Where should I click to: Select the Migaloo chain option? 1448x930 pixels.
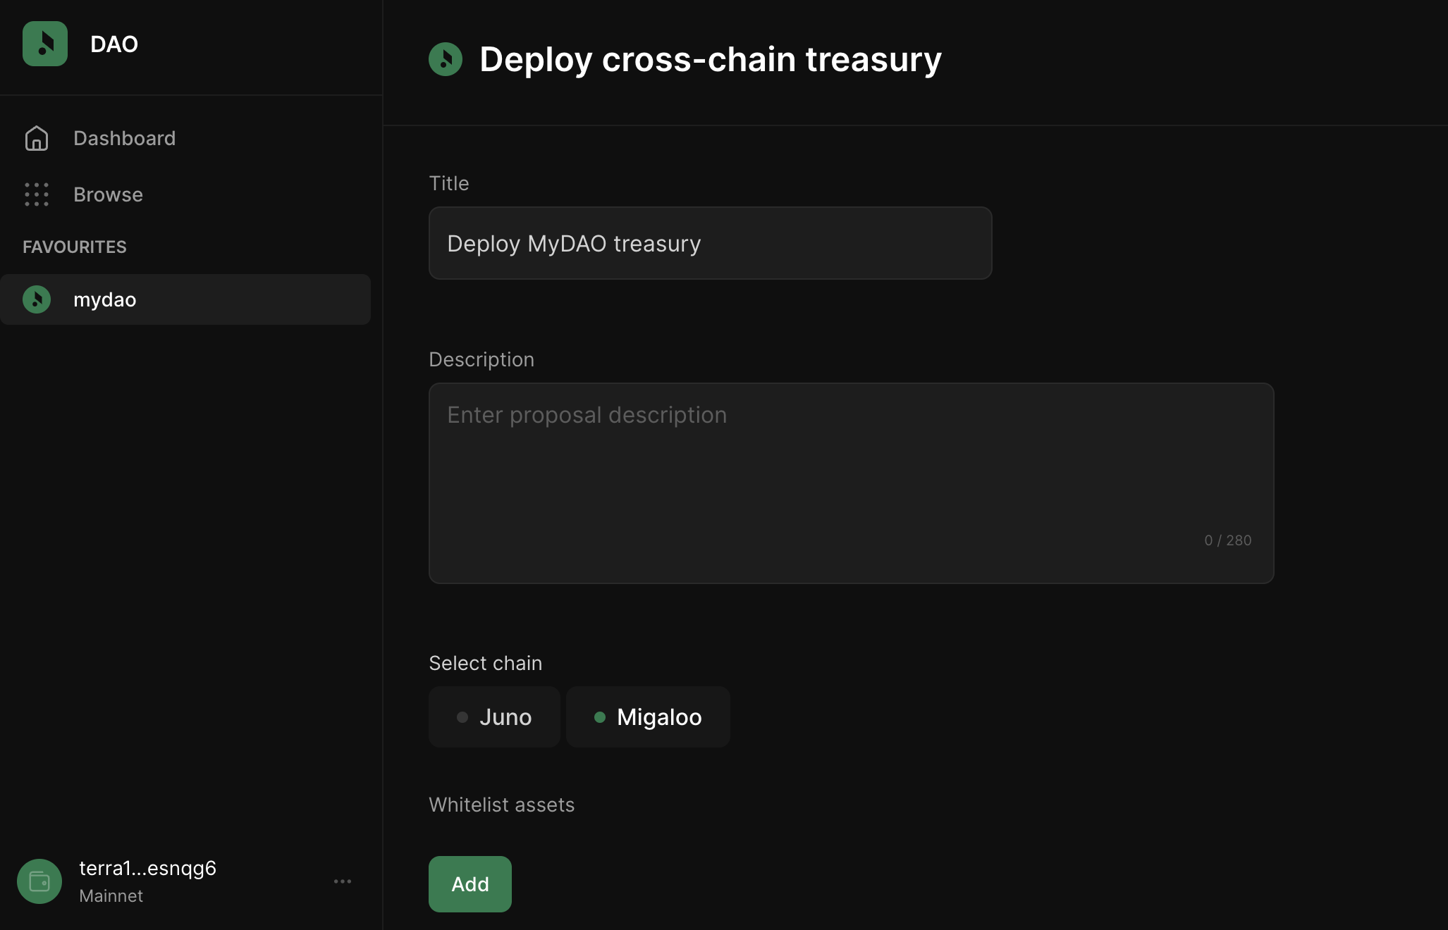point(649,717)
